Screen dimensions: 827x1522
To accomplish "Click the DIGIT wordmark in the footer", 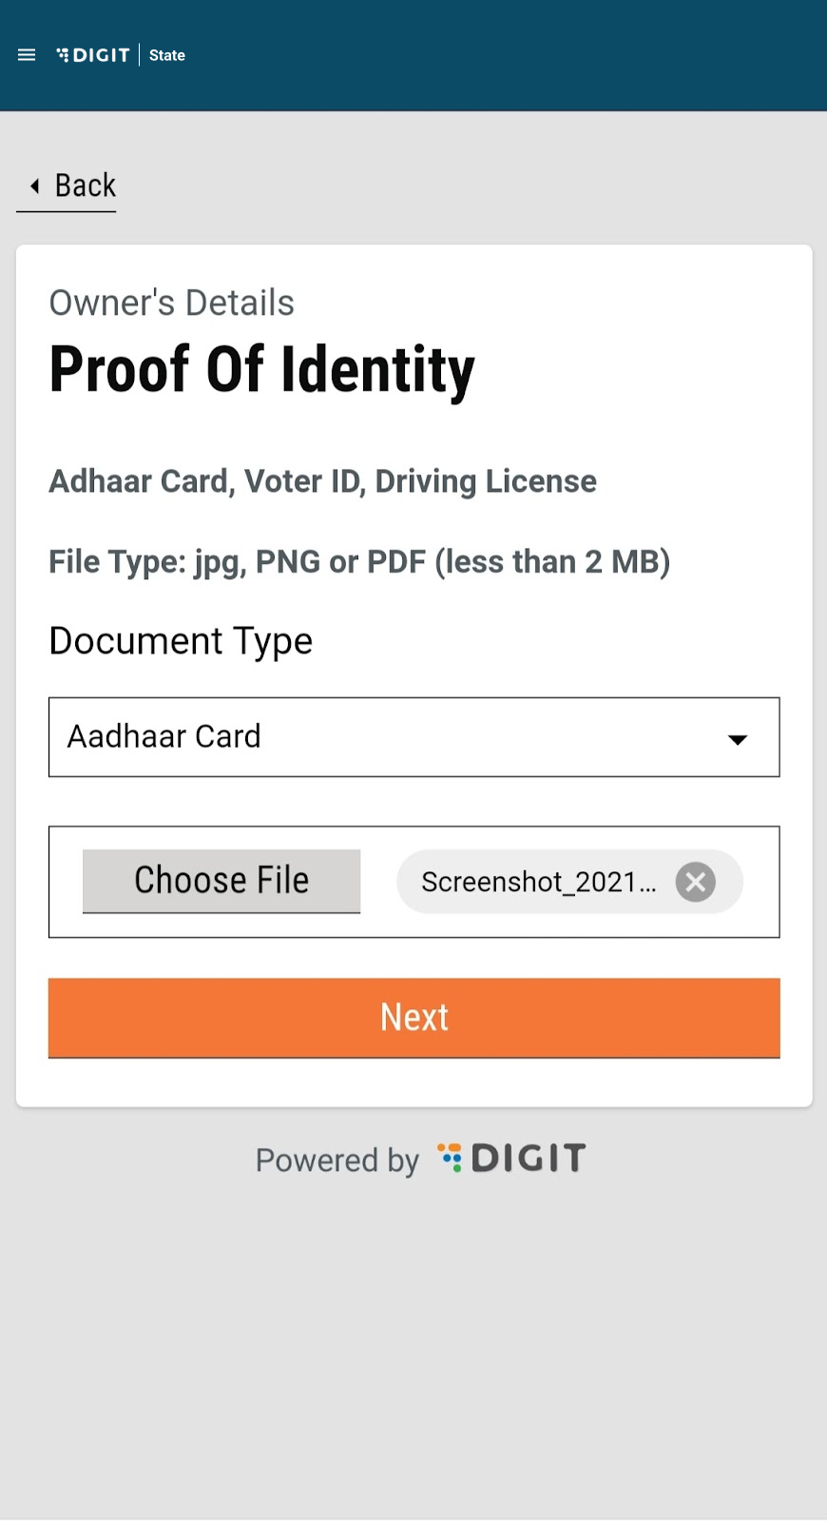I will 529,1158.
